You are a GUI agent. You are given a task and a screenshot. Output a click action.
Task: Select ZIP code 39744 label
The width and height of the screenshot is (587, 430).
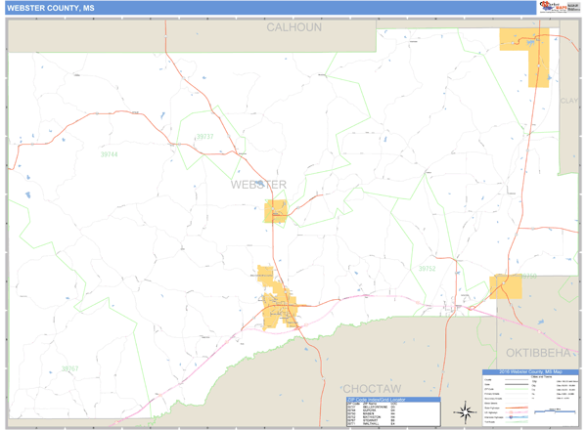pos(109,154)
